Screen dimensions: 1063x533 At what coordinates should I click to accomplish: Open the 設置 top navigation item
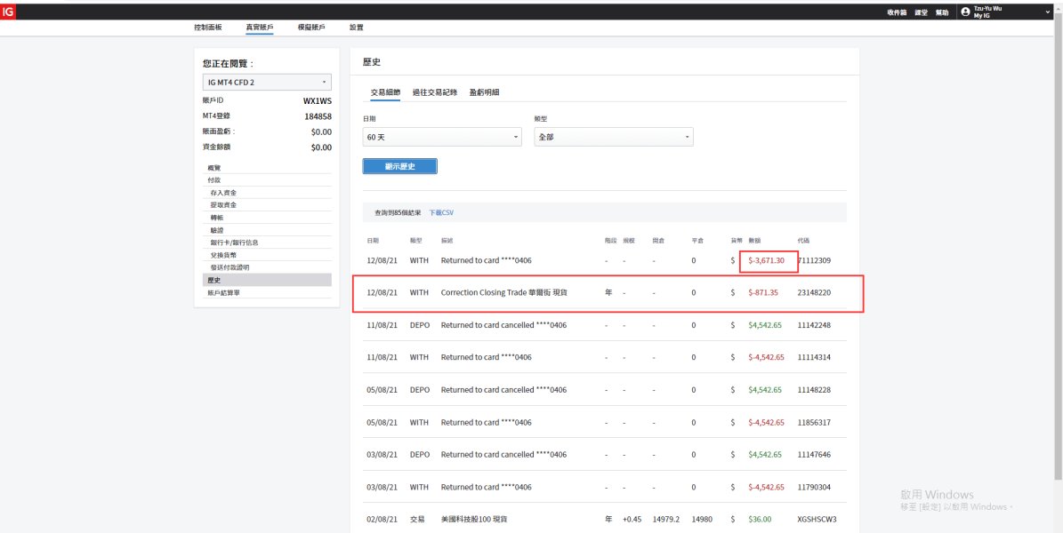pos(357,28)
